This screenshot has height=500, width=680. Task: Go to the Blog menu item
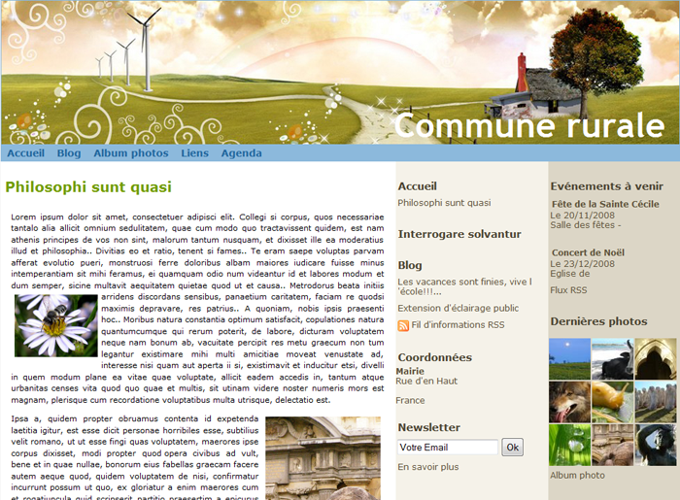pyautogui.click(x=69, y=153)
